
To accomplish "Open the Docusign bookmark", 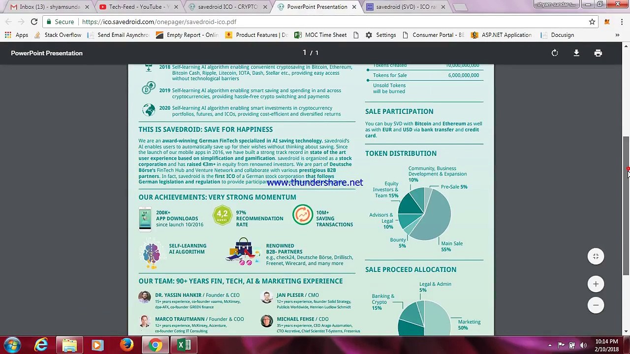I will tap(557, 35).
